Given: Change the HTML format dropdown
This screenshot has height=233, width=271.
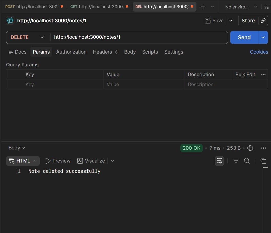Looking at the screenshot, I should [x=23, y=161].
